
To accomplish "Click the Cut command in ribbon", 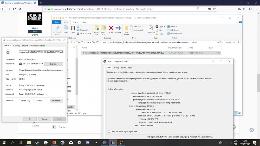I will 80,27.
